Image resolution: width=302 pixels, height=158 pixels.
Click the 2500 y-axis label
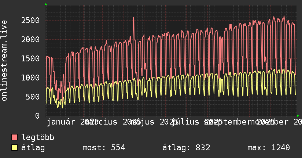pyautogui.click(x=30, y=21)
